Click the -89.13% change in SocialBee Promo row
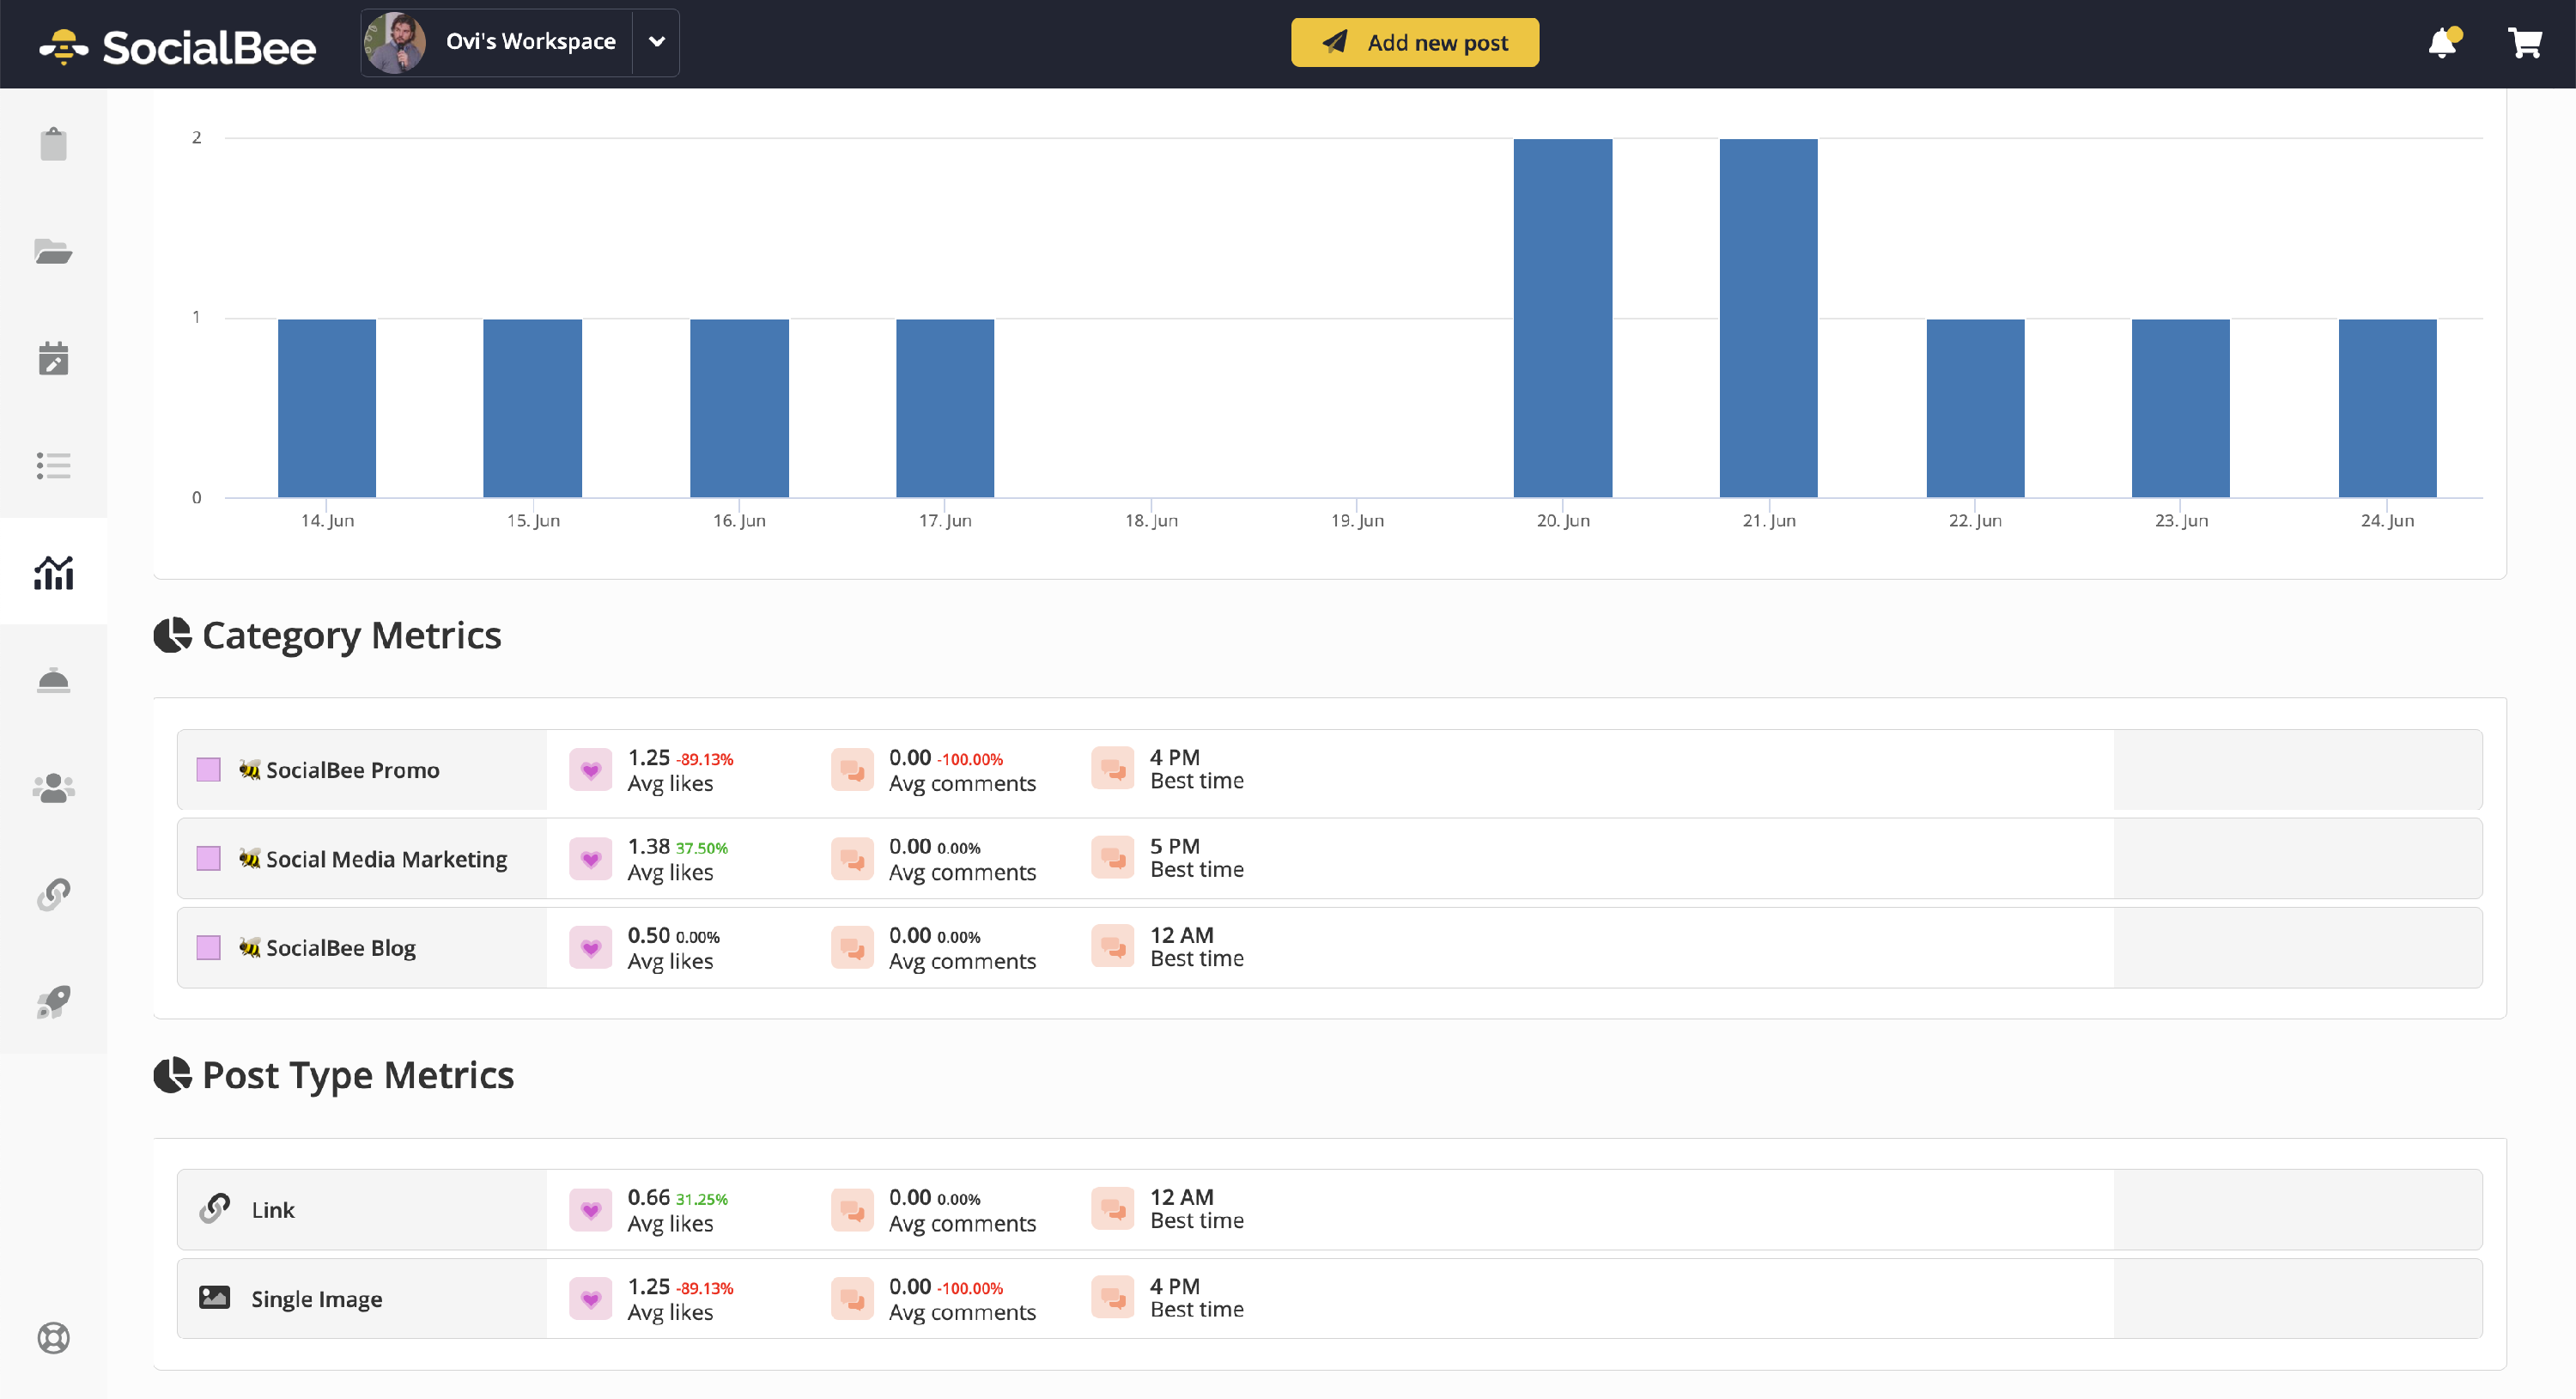Image resolution: width=2576 pixels, height=1399 pixels. [x=705, y=759]
